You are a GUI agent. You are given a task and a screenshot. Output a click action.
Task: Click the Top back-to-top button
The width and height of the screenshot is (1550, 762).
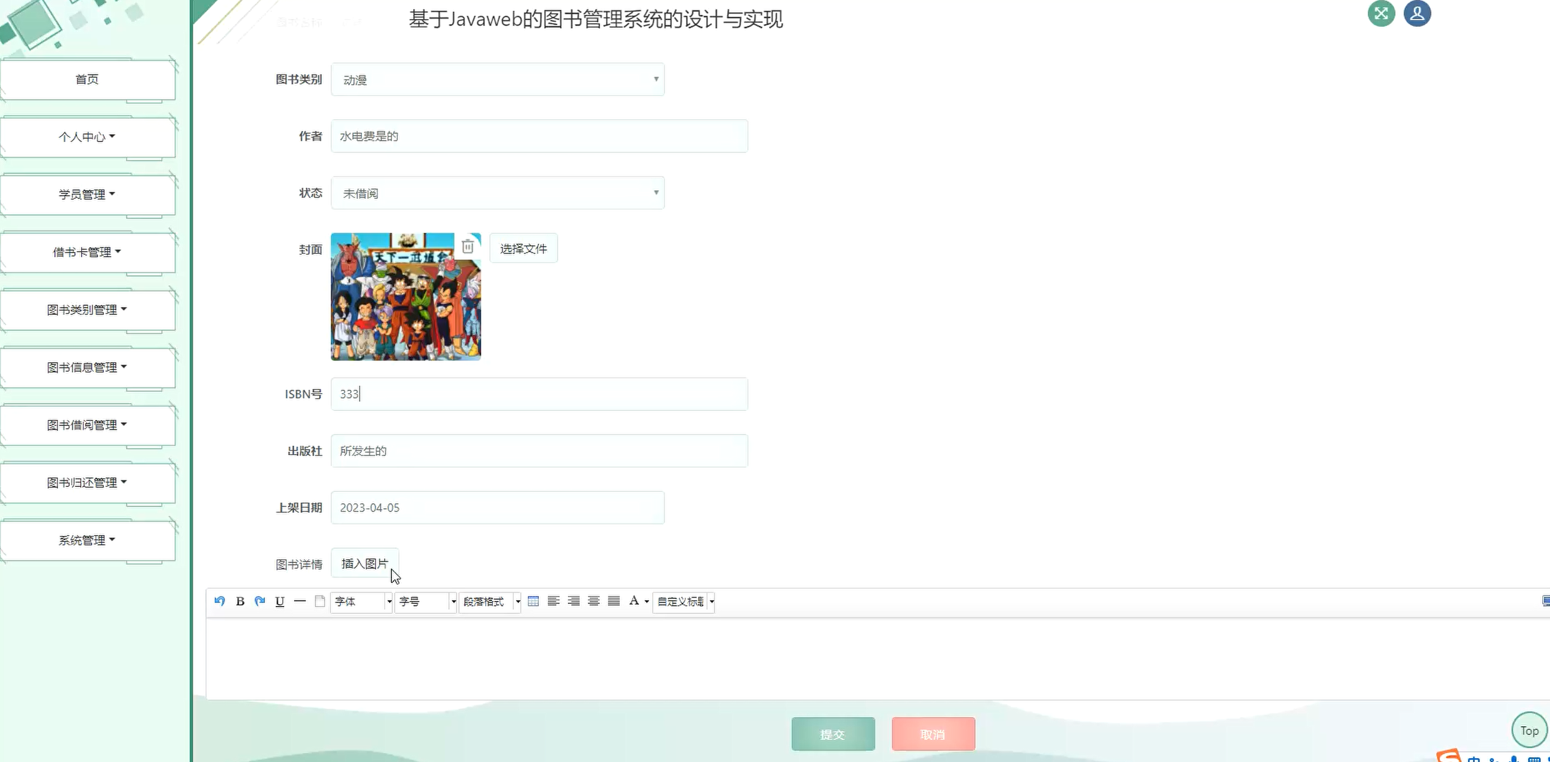point(1529,731)
